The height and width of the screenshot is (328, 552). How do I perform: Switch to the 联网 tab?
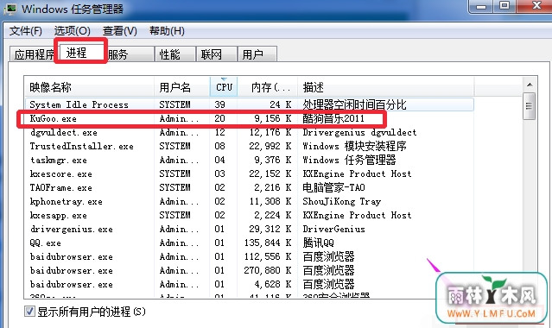coord(216,54)
